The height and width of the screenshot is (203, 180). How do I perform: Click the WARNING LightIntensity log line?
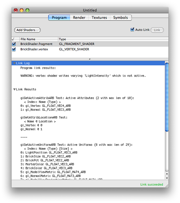(83, 76)
